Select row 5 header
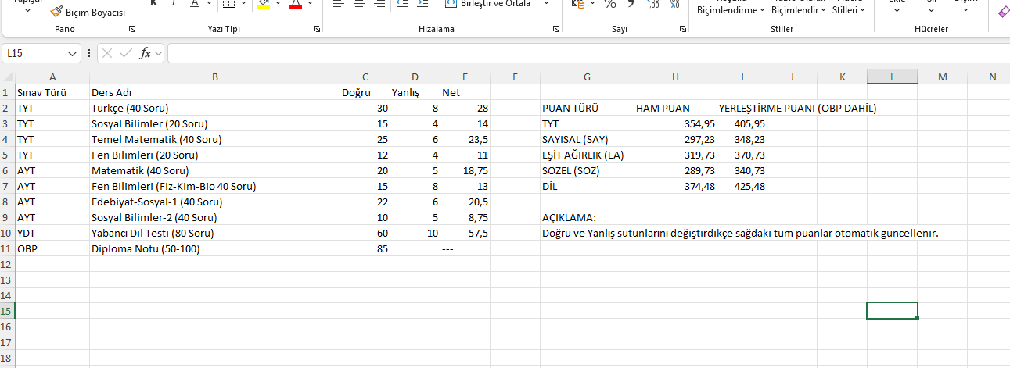Screen dimensions: 1010x368 pos(8,155)
